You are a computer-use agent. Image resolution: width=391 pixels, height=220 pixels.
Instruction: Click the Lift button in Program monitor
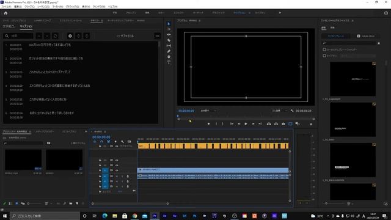point(269,123)
